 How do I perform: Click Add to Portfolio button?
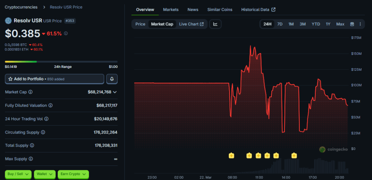(54, 79)
